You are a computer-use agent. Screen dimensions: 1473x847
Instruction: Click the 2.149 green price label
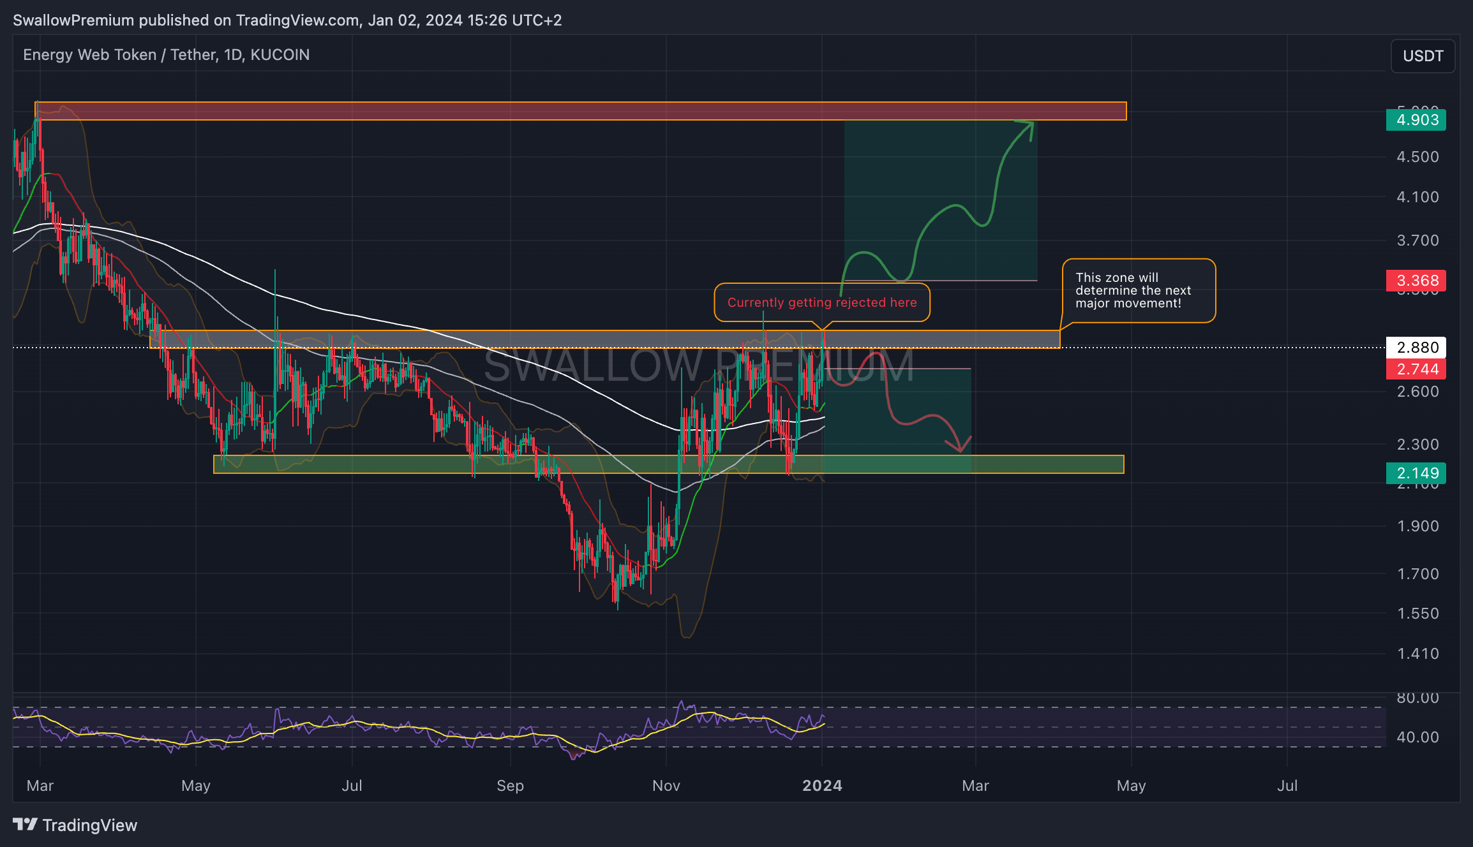[x=1416, y=473]
